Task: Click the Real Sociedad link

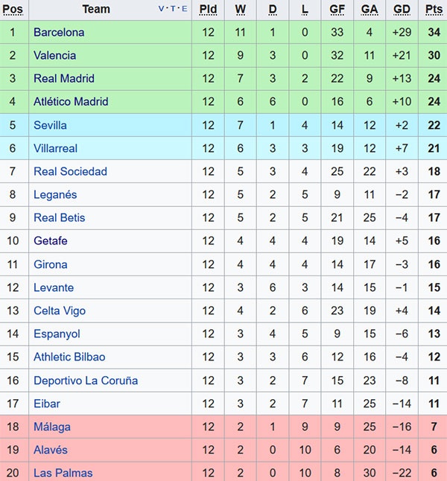Action: 70,171
